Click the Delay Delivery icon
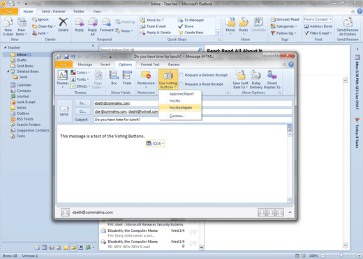363x259 pixels. [x=256, y=79]
